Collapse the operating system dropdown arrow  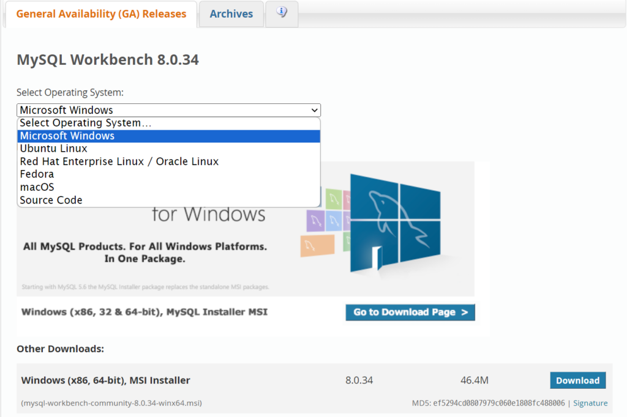pyautogui.click(x=315, y=109)
